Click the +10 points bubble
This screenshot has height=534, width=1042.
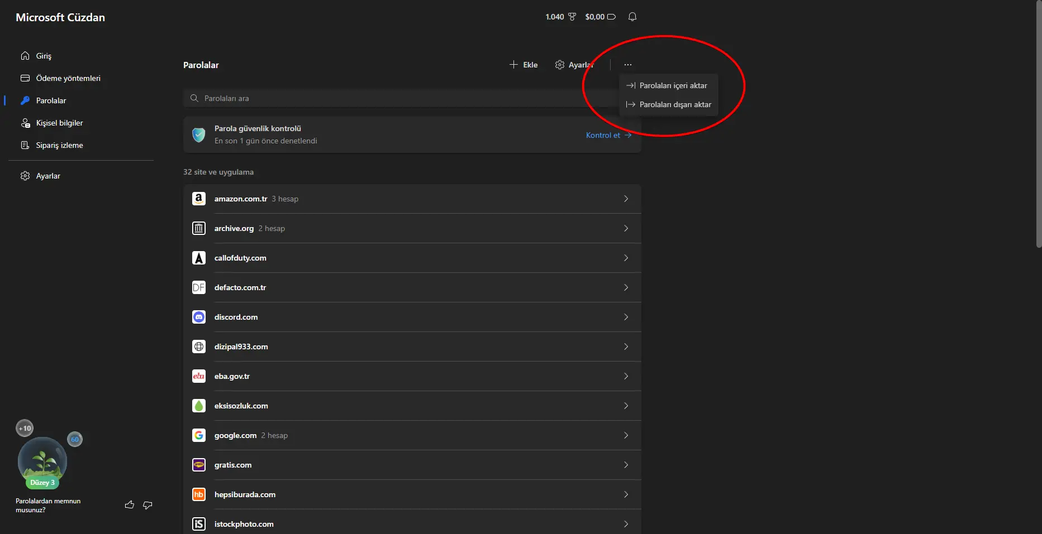[25, 428]
